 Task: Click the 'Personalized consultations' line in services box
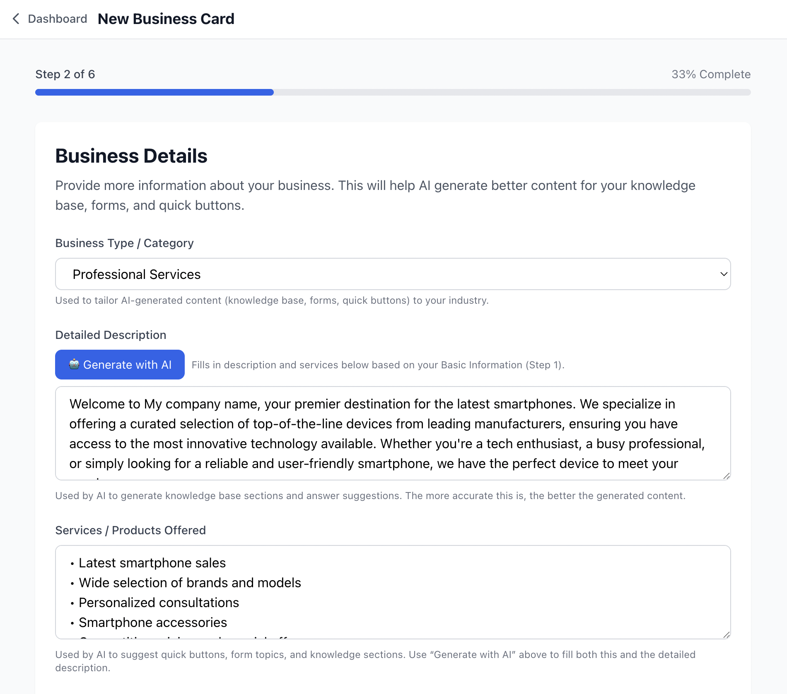(x=159, y=603)
